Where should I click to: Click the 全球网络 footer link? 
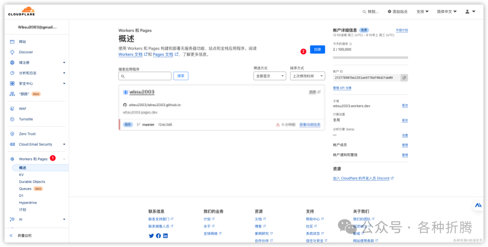pos(212,233)
